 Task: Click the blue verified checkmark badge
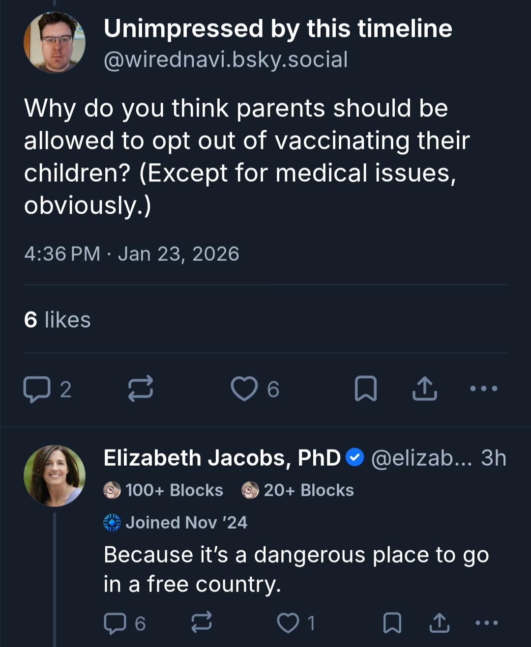pos(354,458)
